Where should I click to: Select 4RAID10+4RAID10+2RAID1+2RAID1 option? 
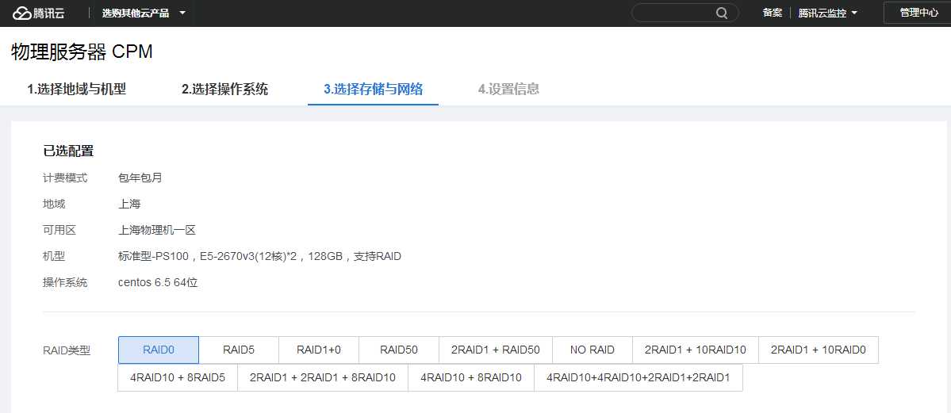click(x=638, y=377)
